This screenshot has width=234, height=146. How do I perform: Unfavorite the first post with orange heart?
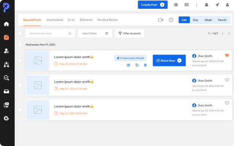(x=227, y=55)
